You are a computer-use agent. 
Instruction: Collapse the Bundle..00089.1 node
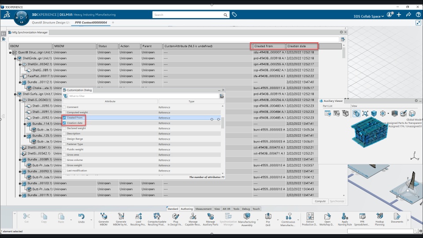[20, 160]
